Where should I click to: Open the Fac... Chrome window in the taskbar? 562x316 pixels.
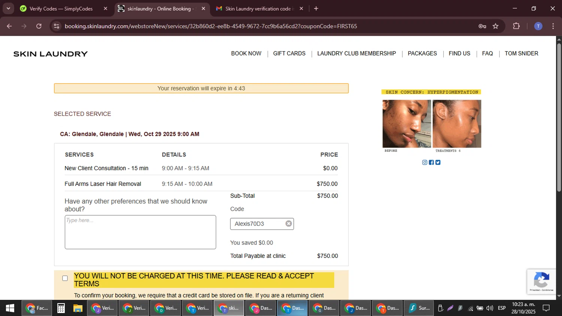(x=37, y=308)
